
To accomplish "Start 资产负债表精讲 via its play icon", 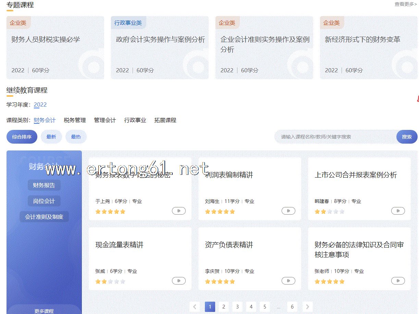I will pyautogui.click(x=288, y=281).
